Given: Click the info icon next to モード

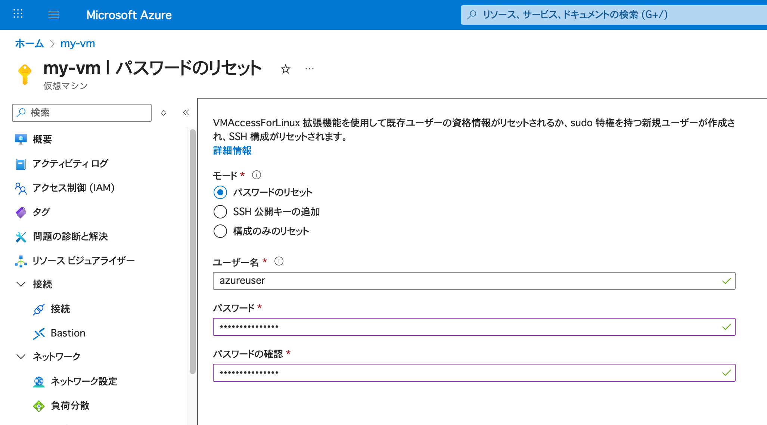Looking at the screenshot, I should [257, 175].
